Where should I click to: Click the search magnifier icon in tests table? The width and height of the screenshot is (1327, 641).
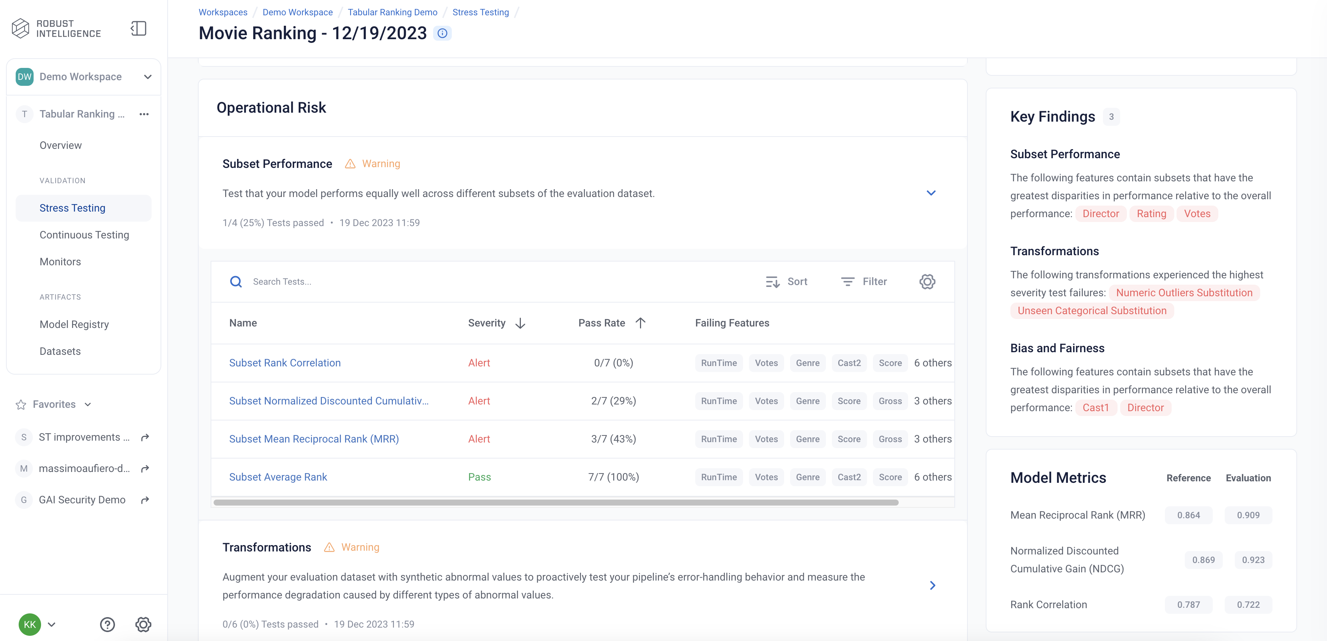tap(236, 282)
